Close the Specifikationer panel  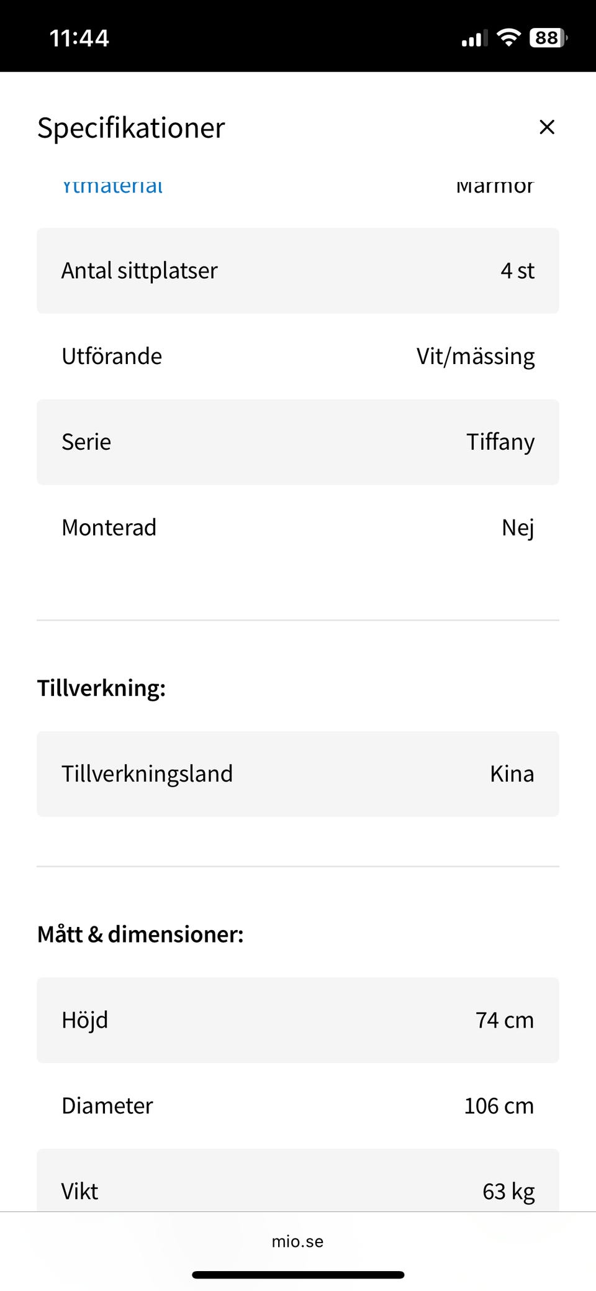546,127
